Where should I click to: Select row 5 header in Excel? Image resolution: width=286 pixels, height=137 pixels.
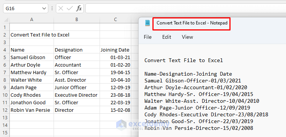[5, 58]
